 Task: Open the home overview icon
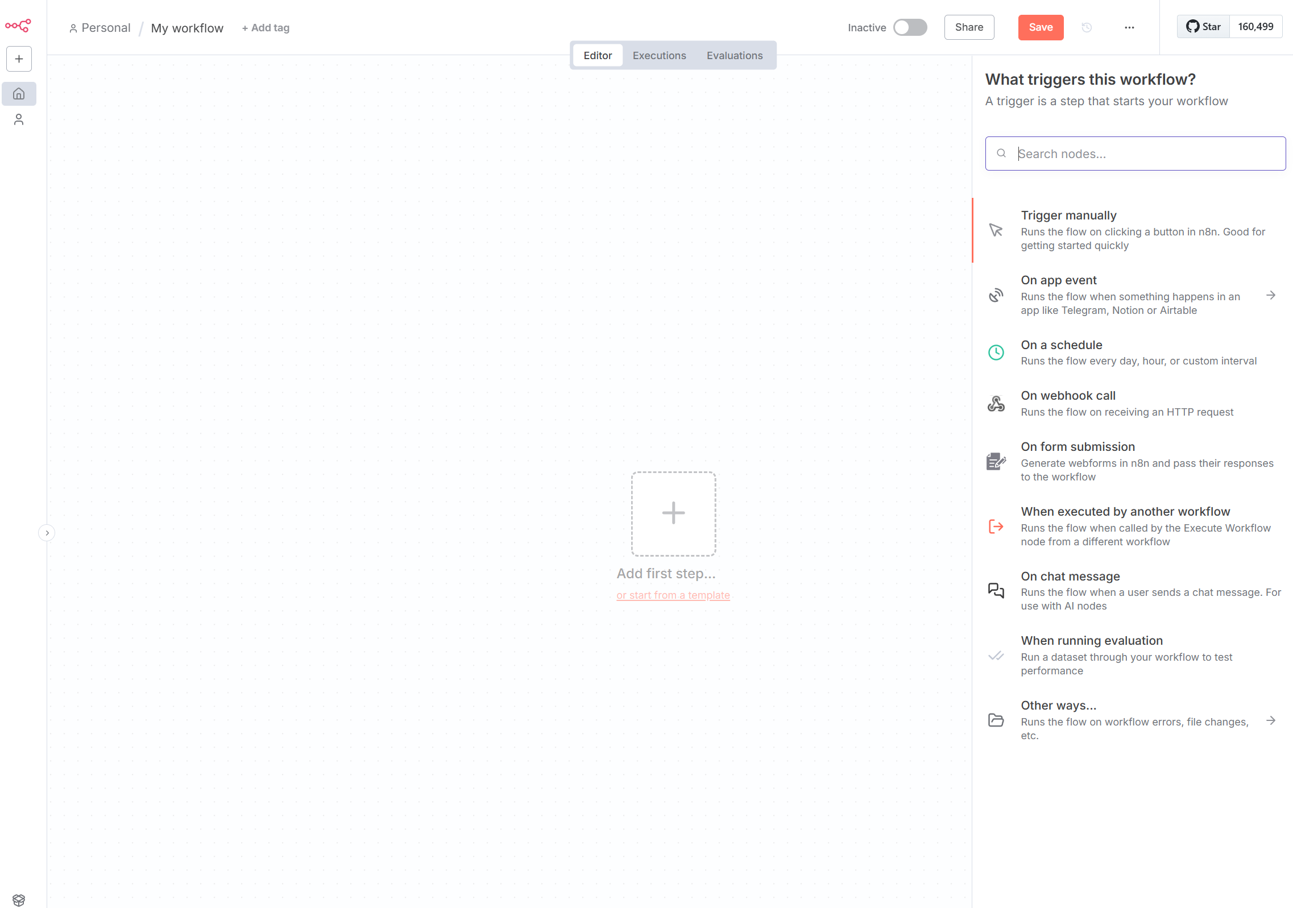(19, 94)
